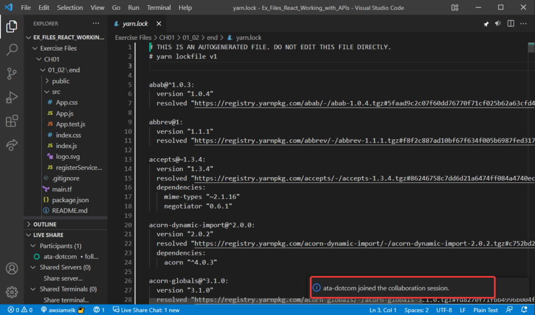Screen dimensions: 535x315
Task: Open the Terminal menu
Action: 158,7
